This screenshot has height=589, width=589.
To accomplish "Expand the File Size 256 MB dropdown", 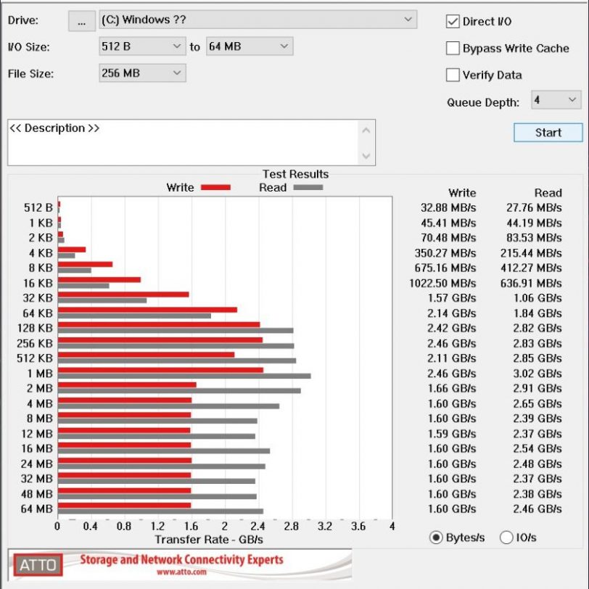I will pos(142,73).
